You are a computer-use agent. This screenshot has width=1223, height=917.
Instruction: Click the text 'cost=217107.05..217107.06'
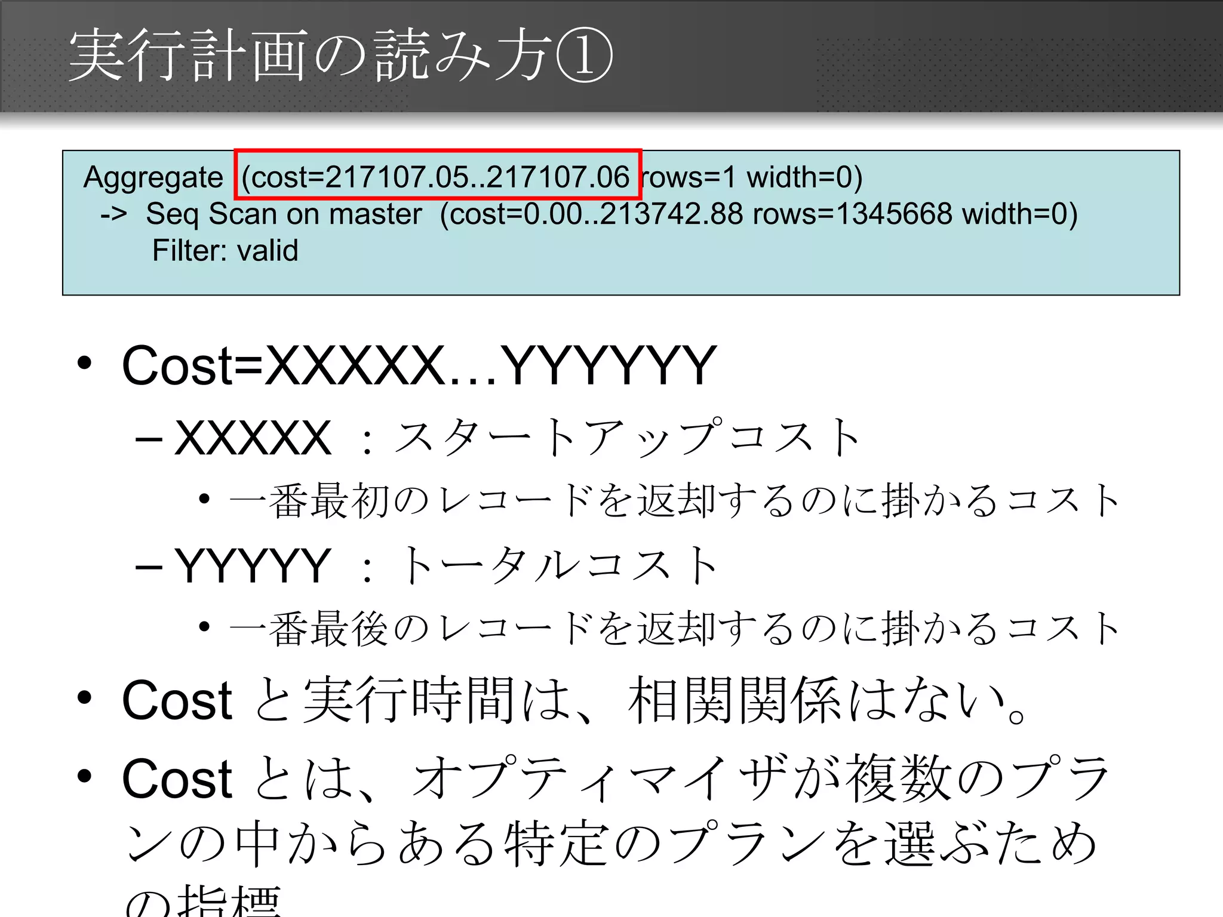pyautogui.click(x=440, y=177)
